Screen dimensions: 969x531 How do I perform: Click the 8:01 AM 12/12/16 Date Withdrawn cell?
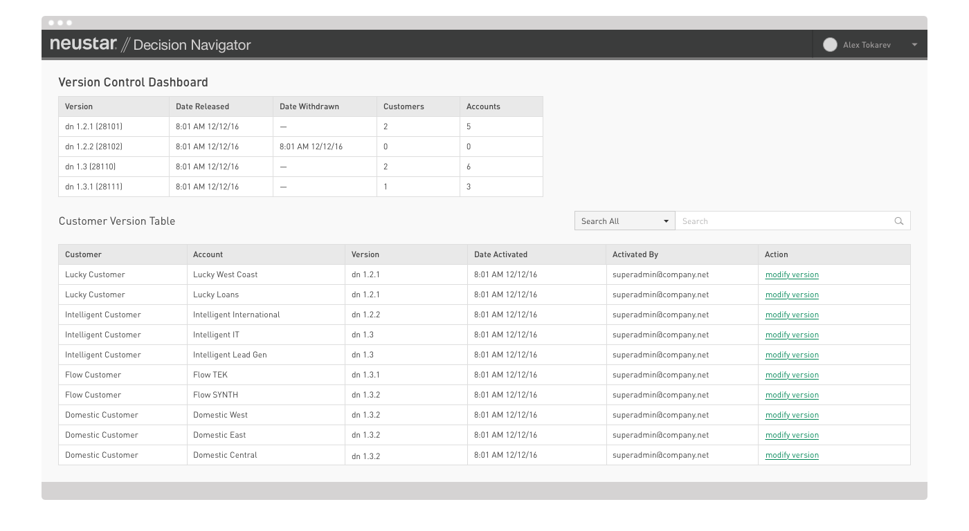coord(325,147)
